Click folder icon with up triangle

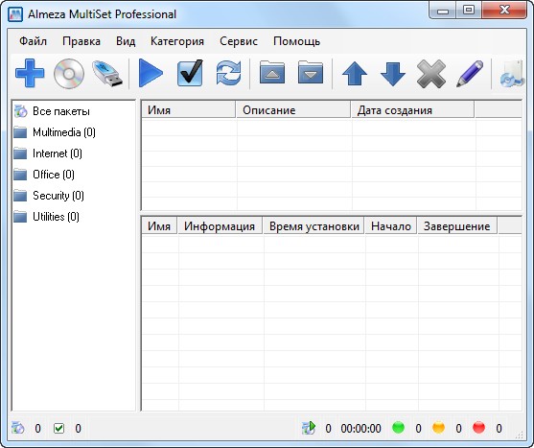pyautogui.click(x=272, y=73)
